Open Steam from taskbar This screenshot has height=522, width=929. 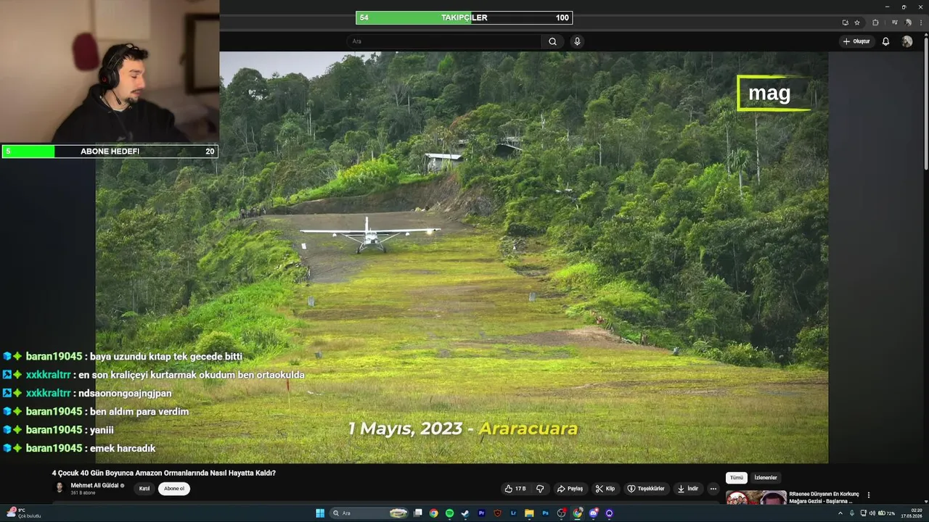[465, 513]
